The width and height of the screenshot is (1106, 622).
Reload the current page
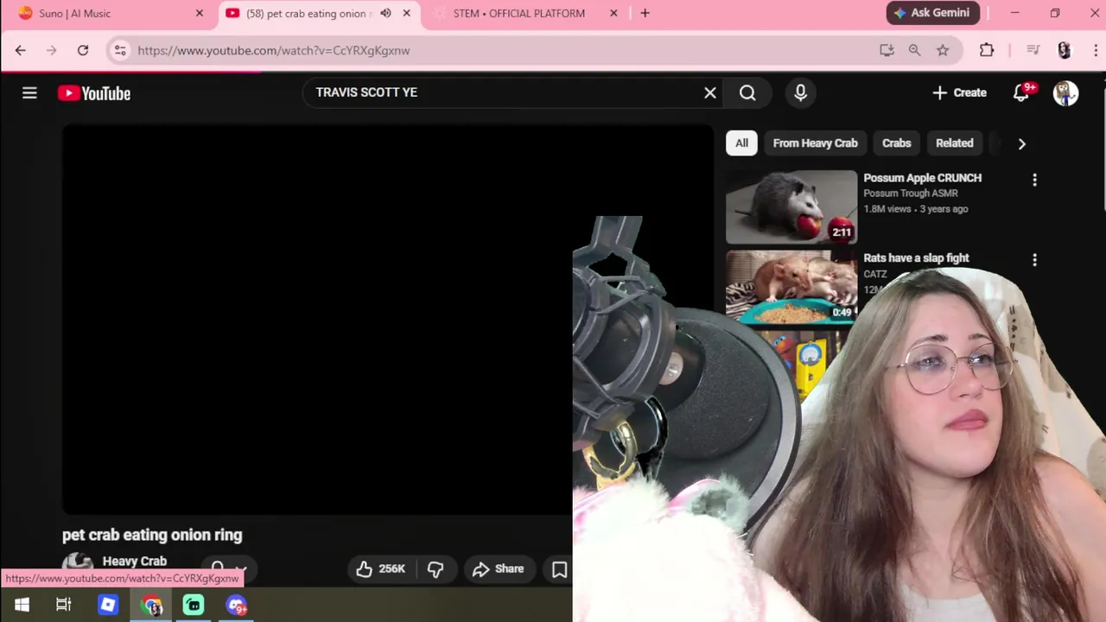(82, 50)
